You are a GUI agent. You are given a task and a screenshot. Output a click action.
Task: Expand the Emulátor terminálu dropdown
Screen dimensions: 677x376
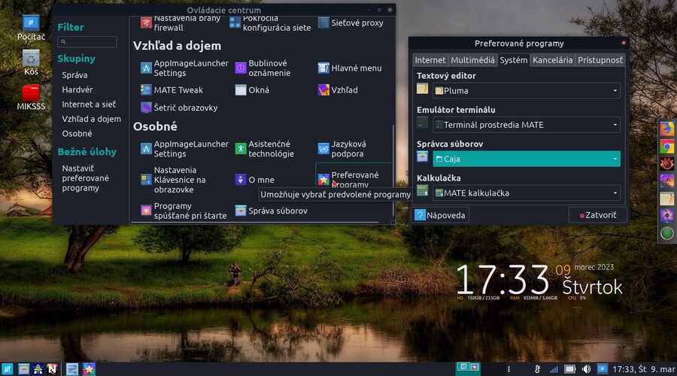point(526,125)
